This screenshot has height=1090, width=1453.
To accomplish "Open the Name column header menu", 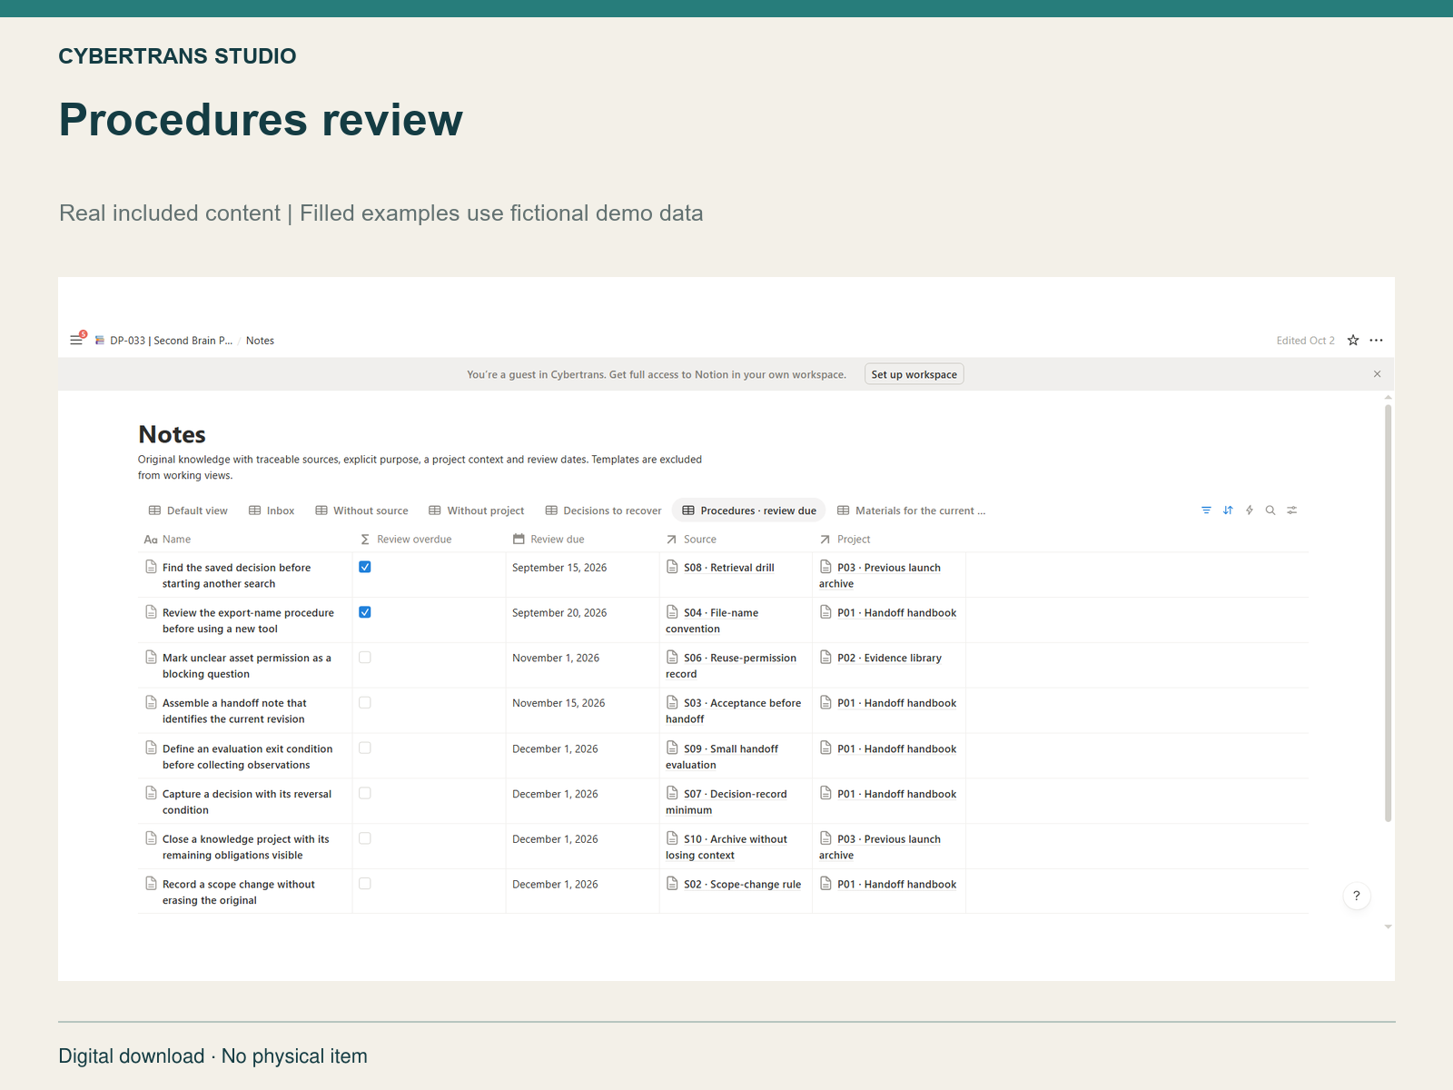I will point(245,540).
